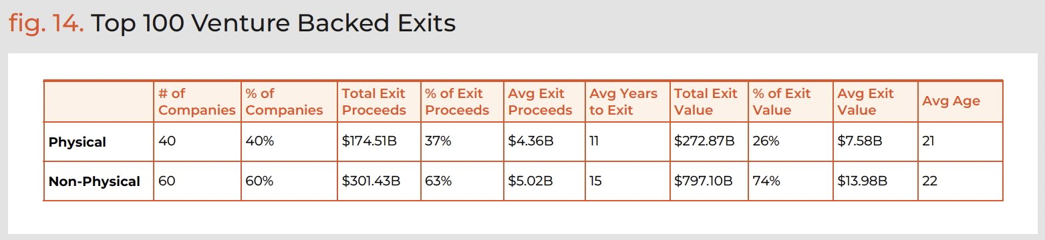1045x240 pixels.
Task: Click the 'Top 100 Venture Backed Exits' title
Action: (273, 23)
